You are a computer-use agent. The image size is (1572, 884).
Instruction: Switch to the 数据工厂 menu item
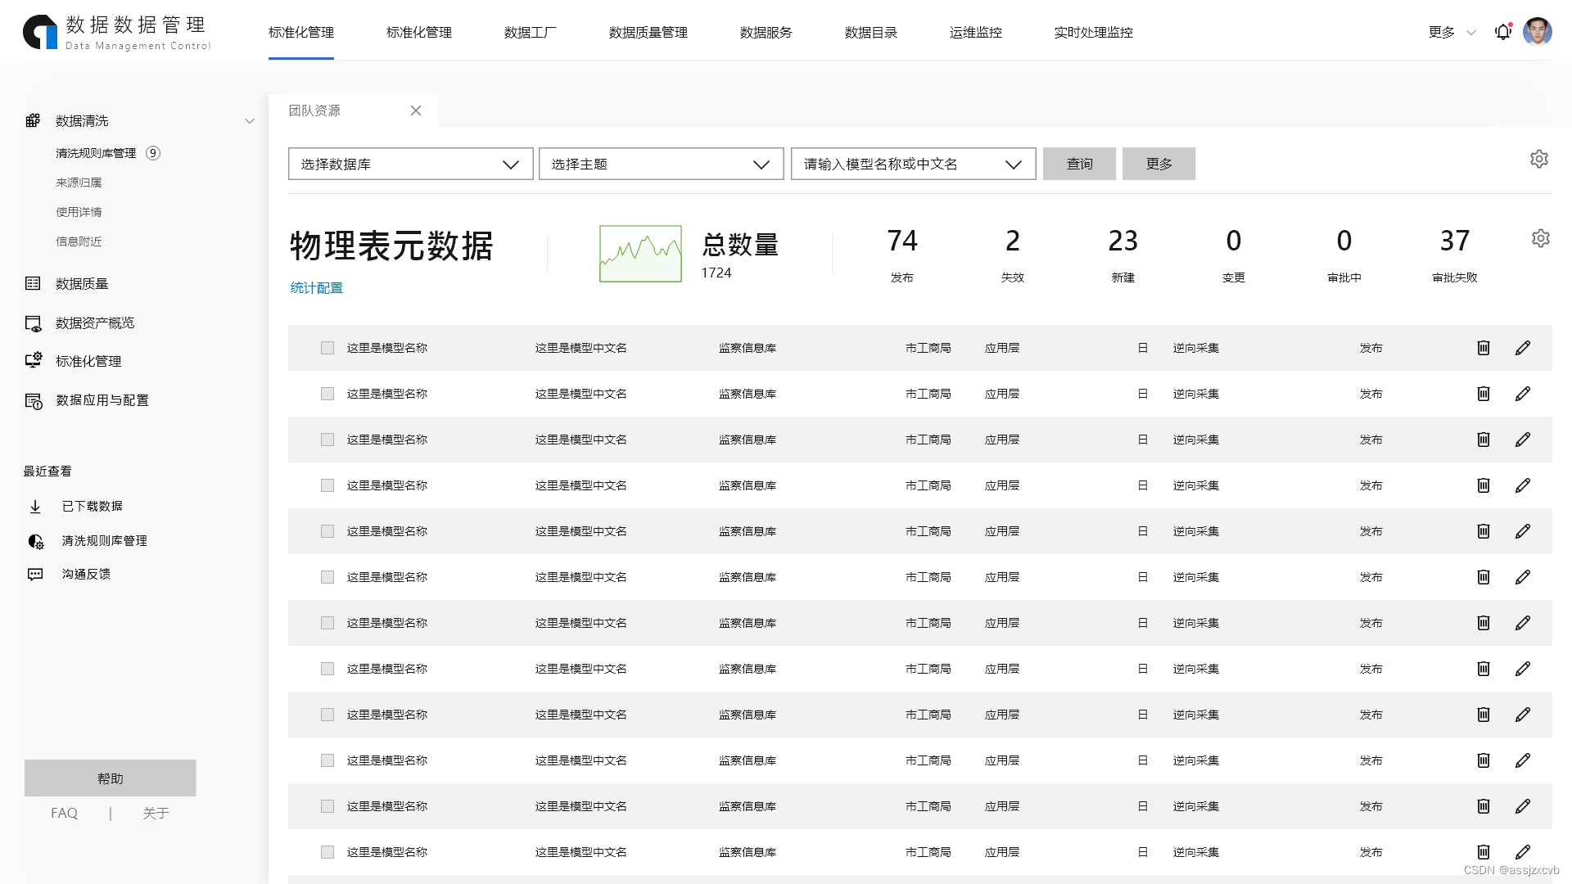coord(529,33)
